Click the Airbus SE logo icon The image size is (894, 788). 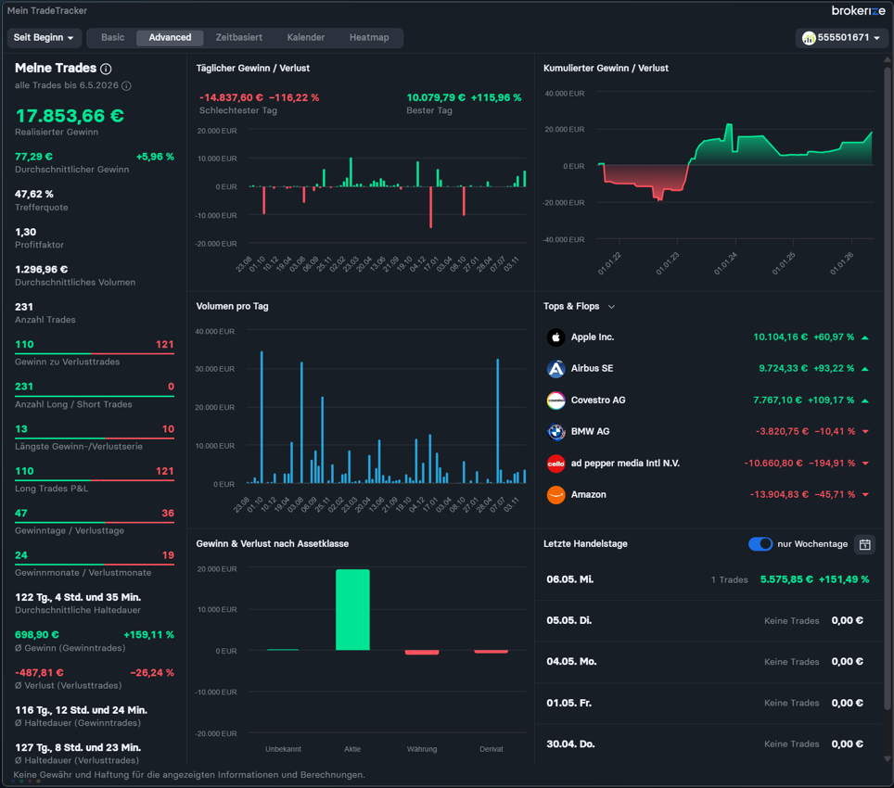coord(556,369)
